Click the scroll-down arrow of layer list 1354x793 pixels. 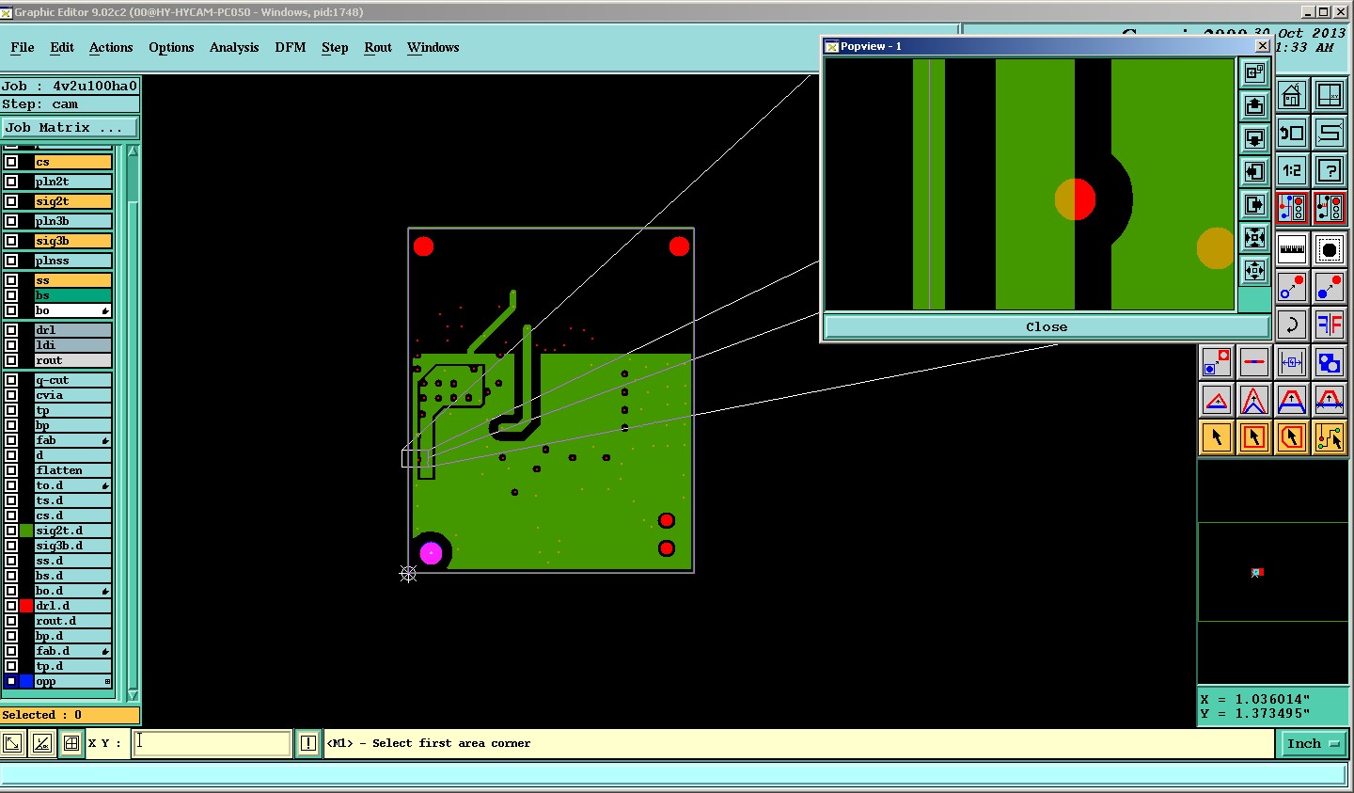click(133, 695)
